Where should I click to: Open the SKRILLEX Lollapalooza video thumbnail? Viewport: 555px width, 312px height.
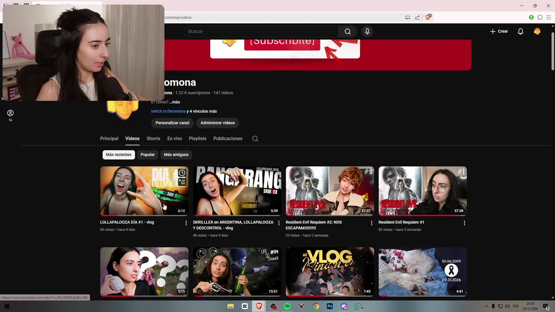click(237, 191)
